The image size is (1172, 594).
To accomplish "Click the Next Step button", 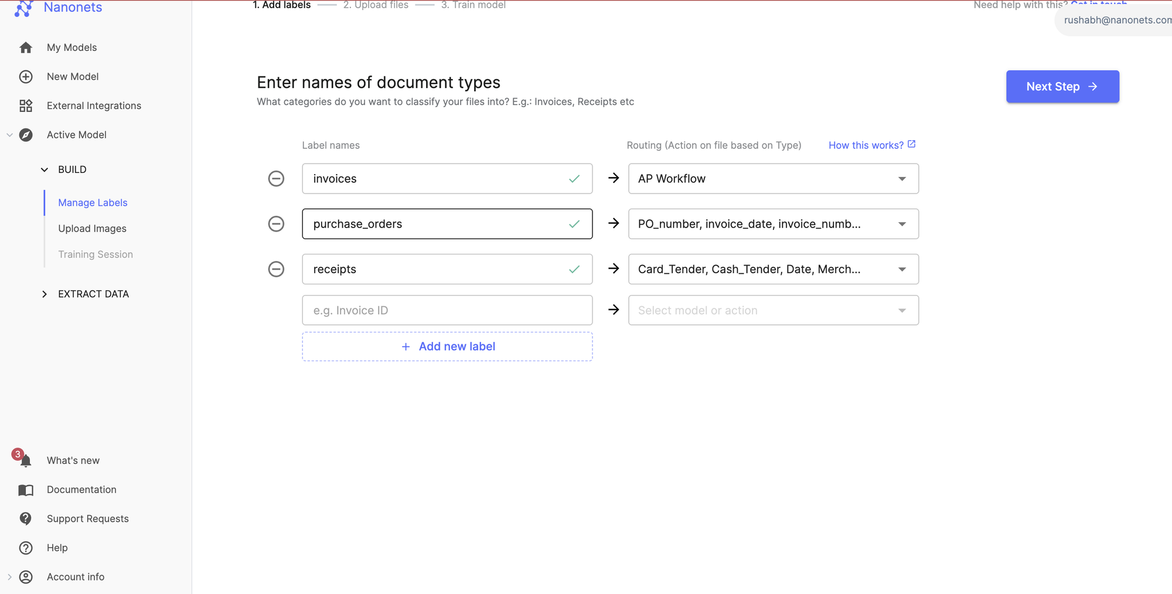I will 1062,86.
